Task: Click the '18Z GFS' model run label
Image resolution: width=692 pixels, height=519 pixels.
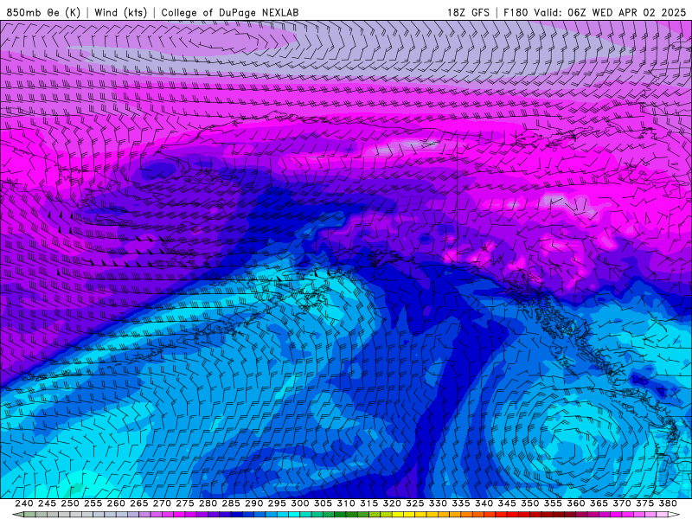Action: point(468,12)
